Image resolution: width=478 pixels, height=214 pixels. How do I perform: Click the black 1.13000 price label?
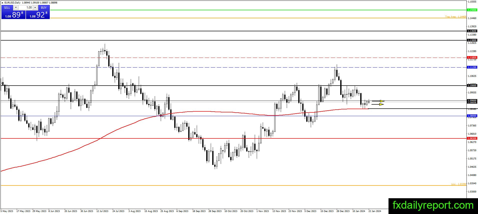472,40
